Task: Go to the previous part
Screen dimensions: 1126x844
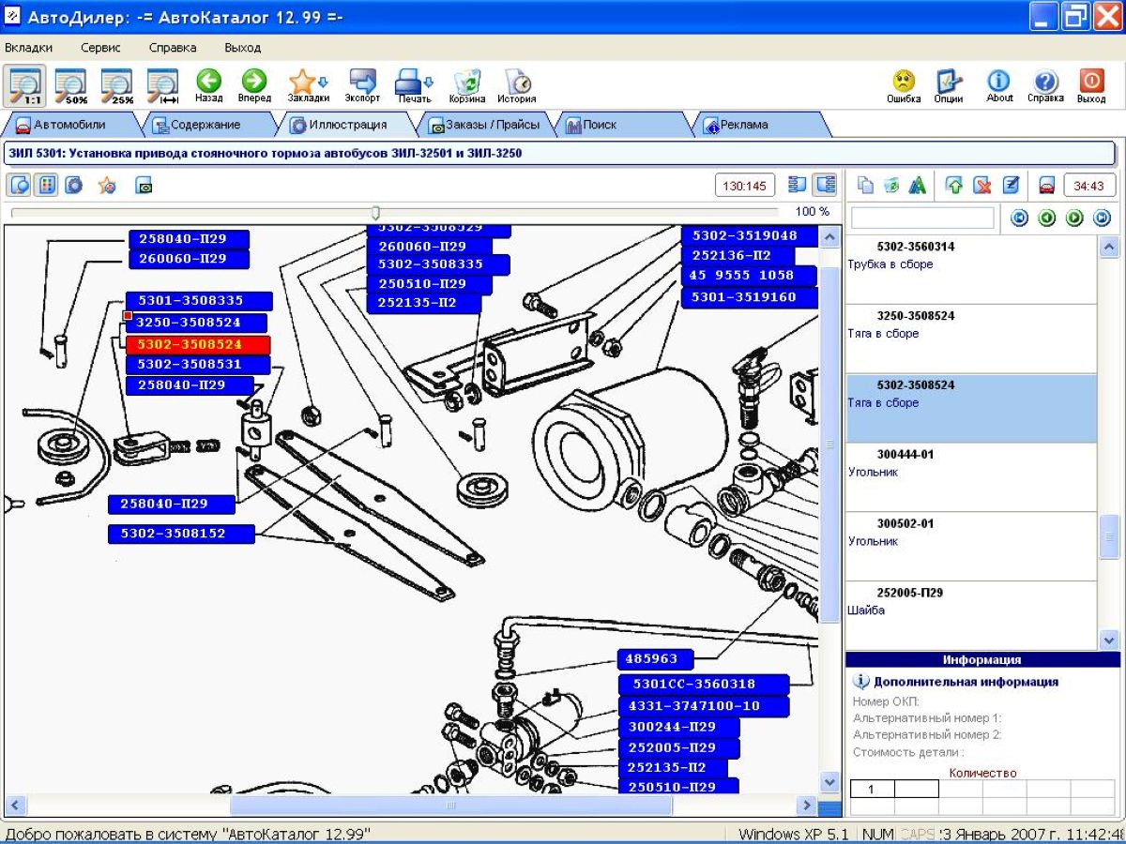Action: (x=1046, y=219)
